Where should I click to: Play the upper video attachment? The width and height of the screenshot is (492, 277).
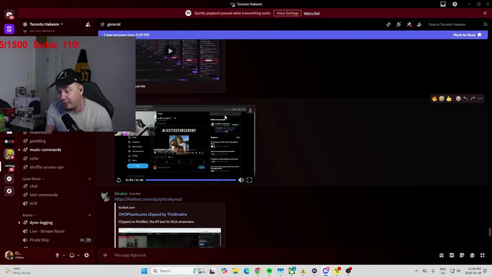170,51
